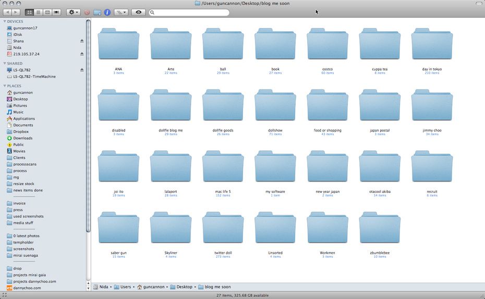Collapse the PLACES sidebar section
Screen dimensions: 485x299
[x=4, y=86]
